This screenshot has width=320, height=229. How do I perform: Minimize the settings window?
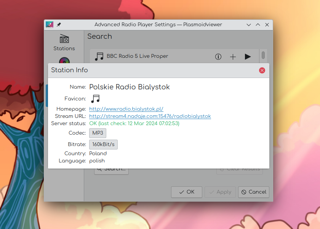click(248, 25)
